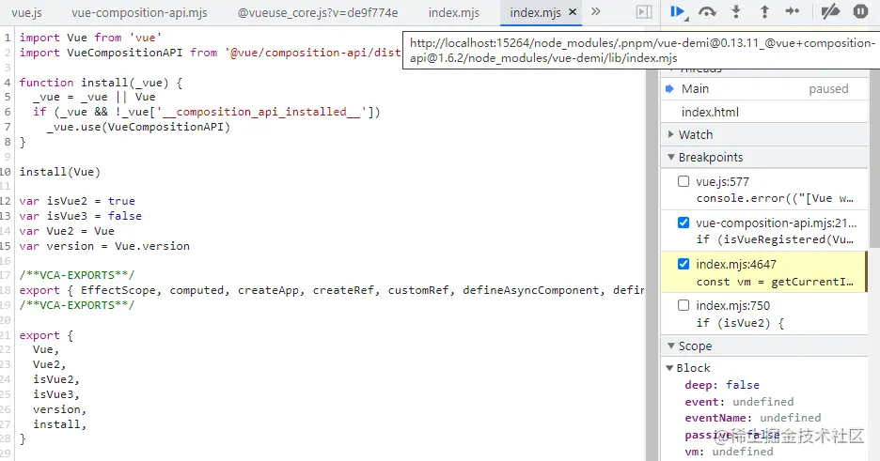The width and height of the screenshot is (880, 461).
Task: Resume script execution
Action: [x=678, y=12]
